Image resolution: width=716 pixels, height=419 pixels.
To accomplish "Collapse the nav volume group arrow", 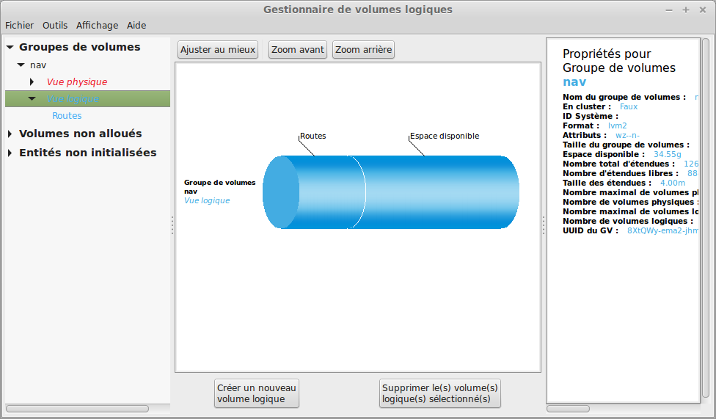I will pos(21,65).
